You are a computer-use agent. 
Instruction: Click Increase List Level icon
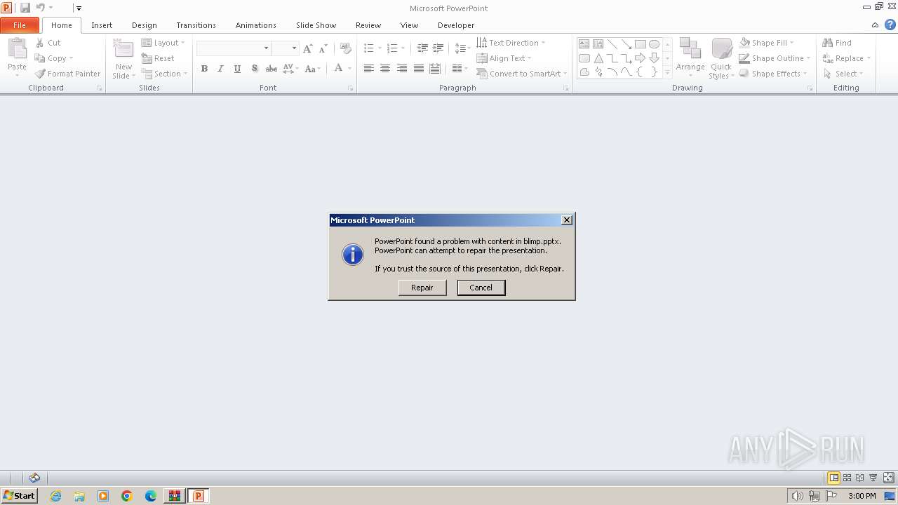click(x=438, y=48)
